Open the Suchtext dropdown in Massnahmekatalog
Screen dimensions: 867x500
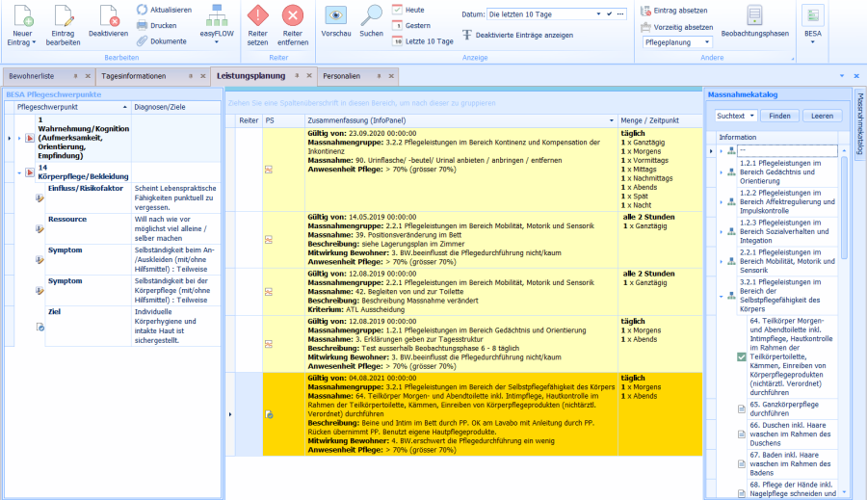[x=751, y=116]
